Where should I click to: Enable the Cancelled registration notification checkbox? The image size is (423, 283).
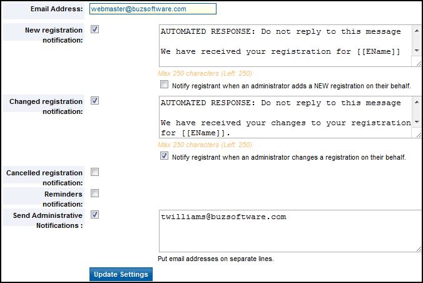94,172
